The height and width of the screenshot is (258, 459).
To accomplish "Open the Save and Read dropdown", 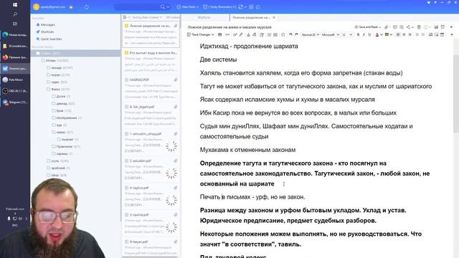I will click(x=368, y=27).
